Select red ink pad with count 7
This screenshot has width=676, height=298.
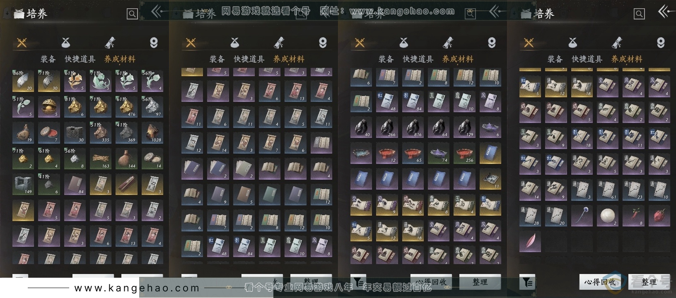pyautogui.click(x=49, y=132)
